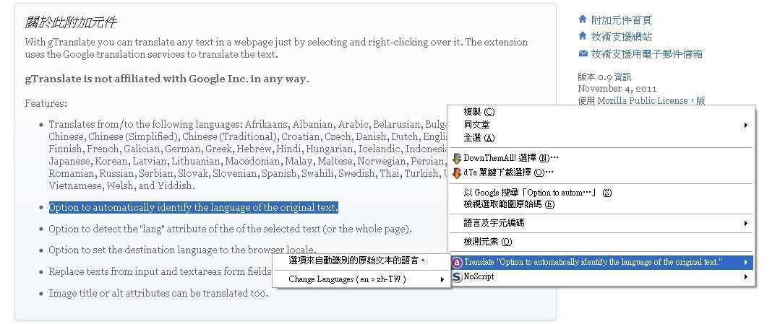Open the 技術支援網站 link
Image resolution: width=780 pixels, height=324 pixels.
(x=621, y=37)
